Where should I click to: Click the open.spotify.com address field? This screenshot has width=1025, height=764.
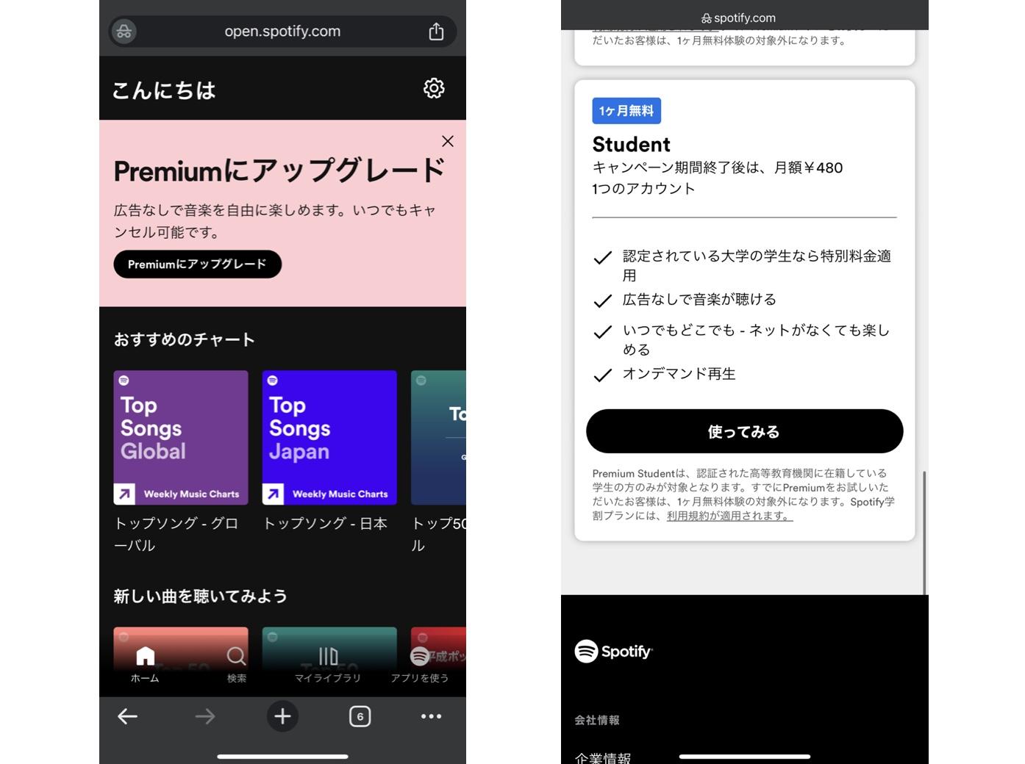tap(282, 32)
